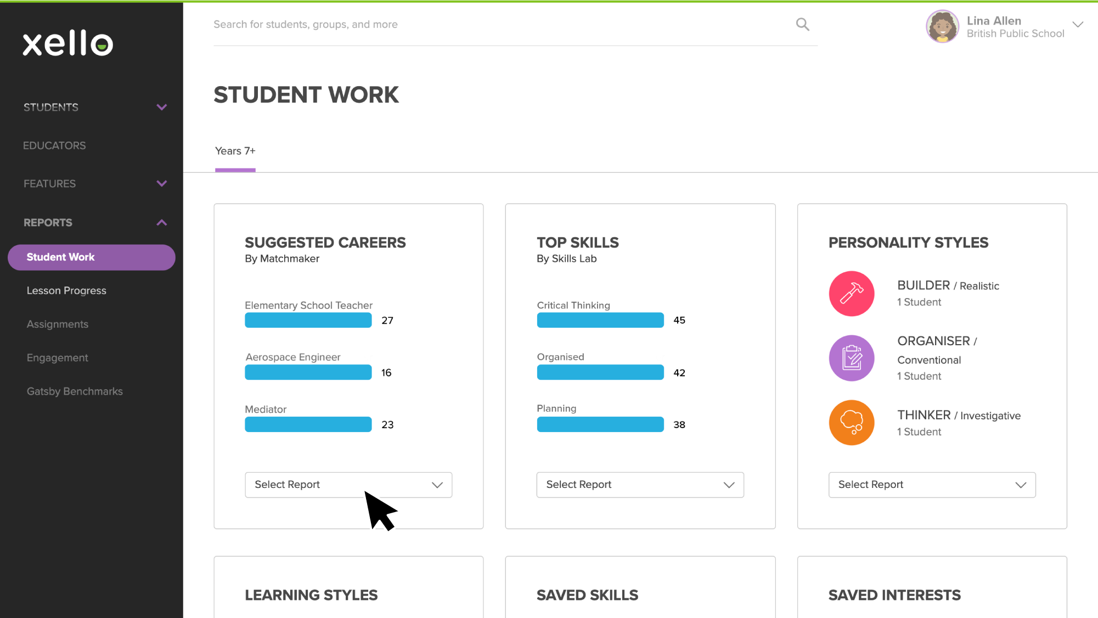Open the Educators menu item

[54, 145]
